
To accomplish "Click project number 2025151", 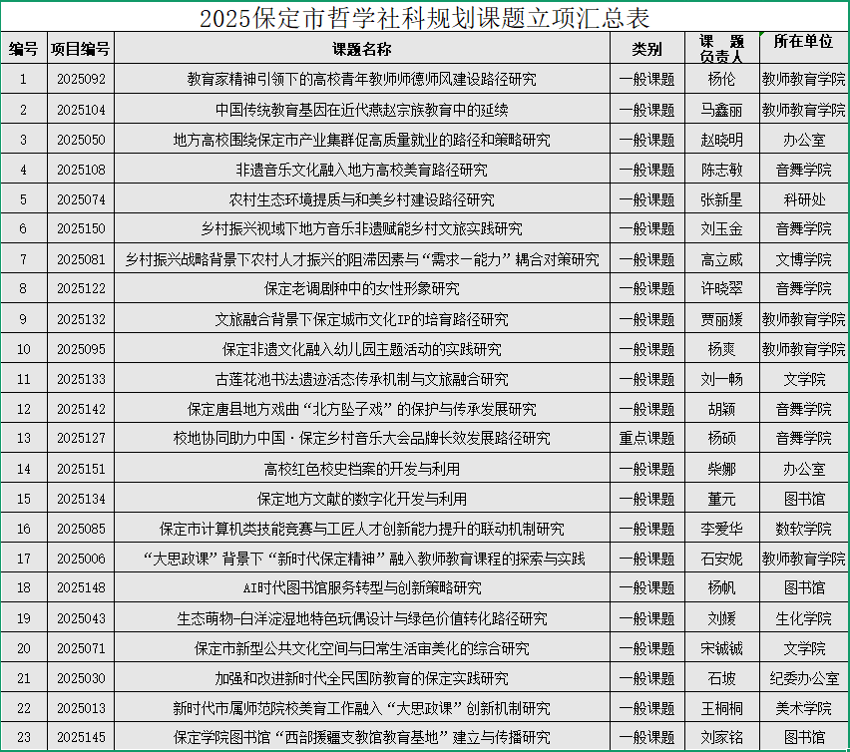I will coord(81,469).
